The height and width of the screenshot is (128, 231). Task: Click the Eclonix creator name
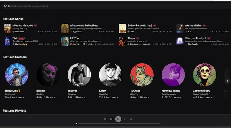41,91
